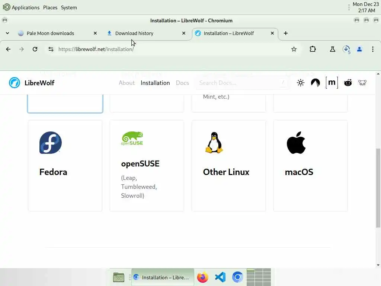This screenshot has width=381, height=286.
Task: Launch Chromium from the taskbar
Action: click(237, 277)
